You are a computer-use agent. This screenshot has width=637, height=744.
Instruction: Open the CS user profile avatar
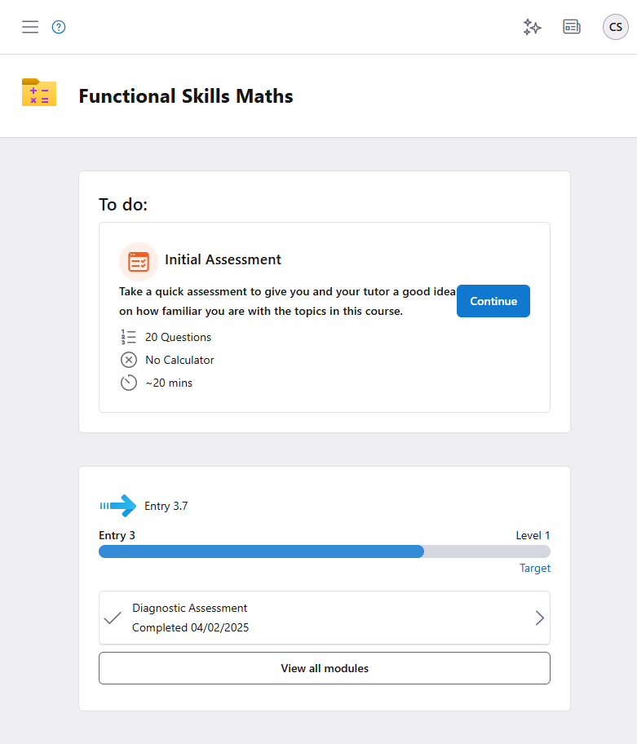(616, 27)
